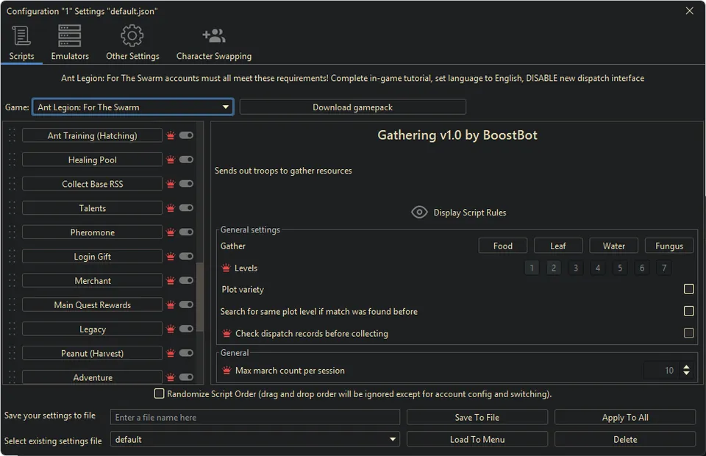The height and width of the screenshot is (456, 706).
Task: Select Water as gather resource
Action: (613, 246)
